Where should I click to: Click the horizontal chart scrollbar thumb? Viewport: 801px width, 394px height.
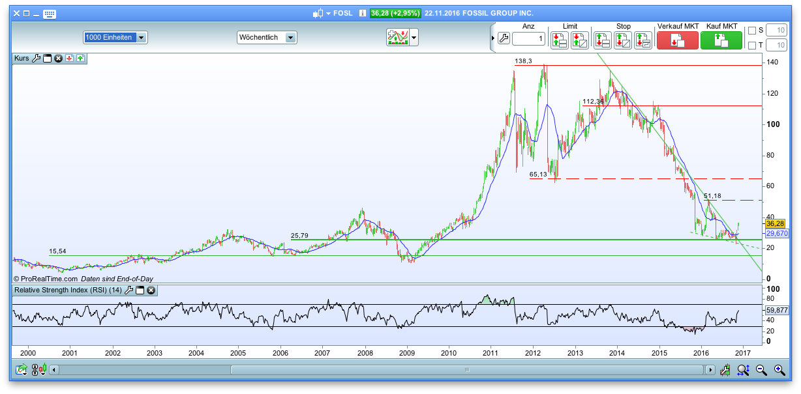tap(466, 370)
